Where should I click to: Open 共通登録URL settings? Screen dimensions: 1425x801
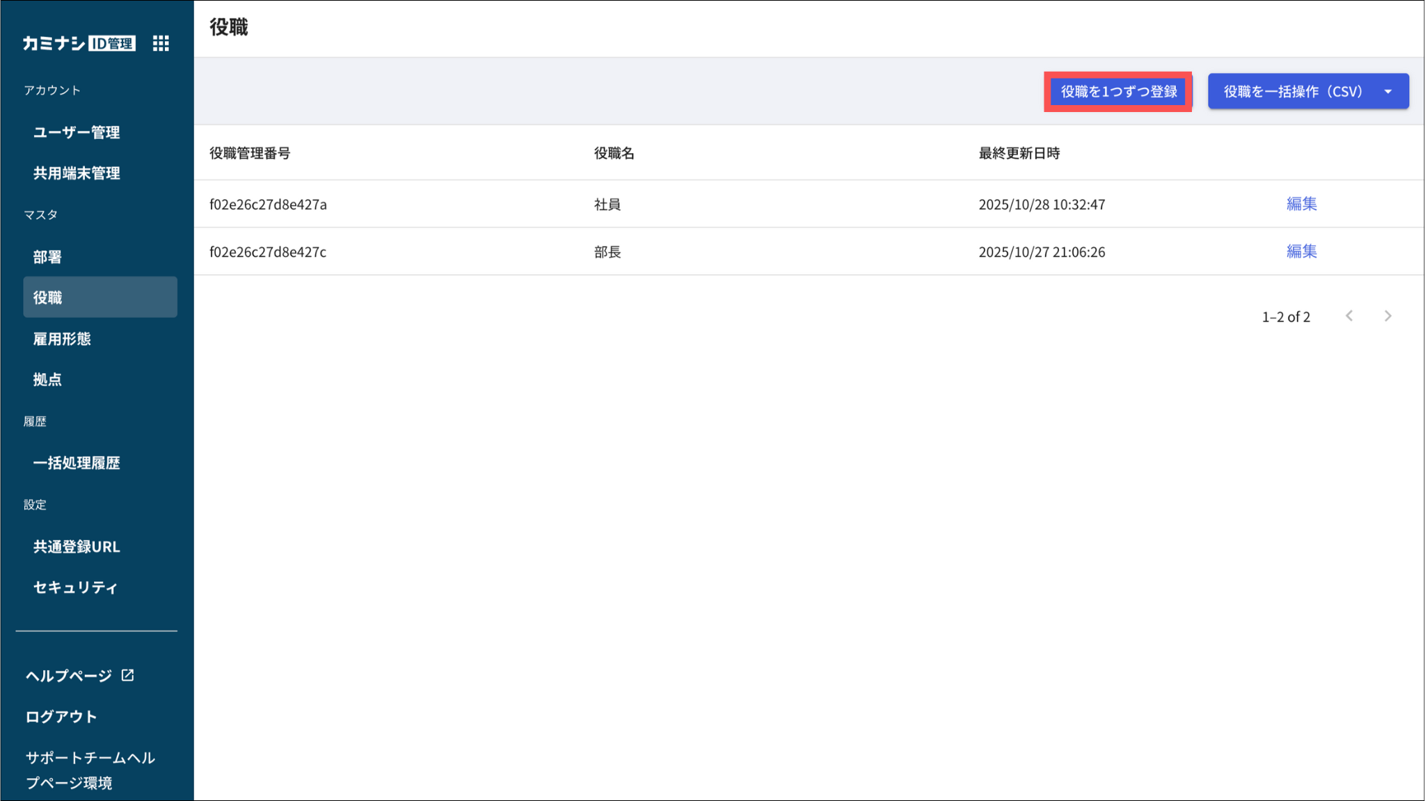point(77,546)
